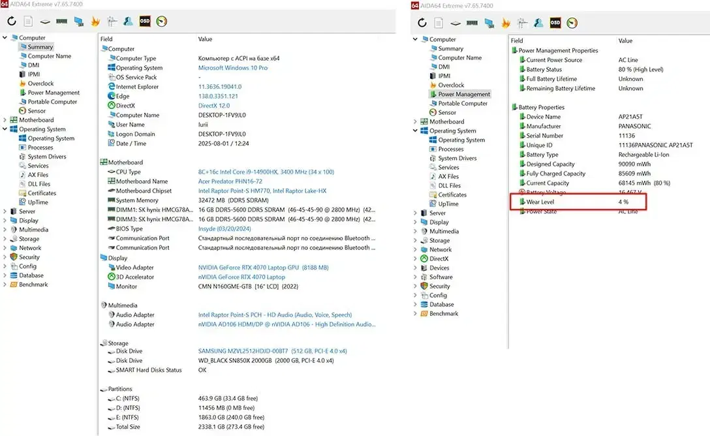710x436 pixels.
Task: Click OSD icon in right window toolbar
Action: coord(555,23)
